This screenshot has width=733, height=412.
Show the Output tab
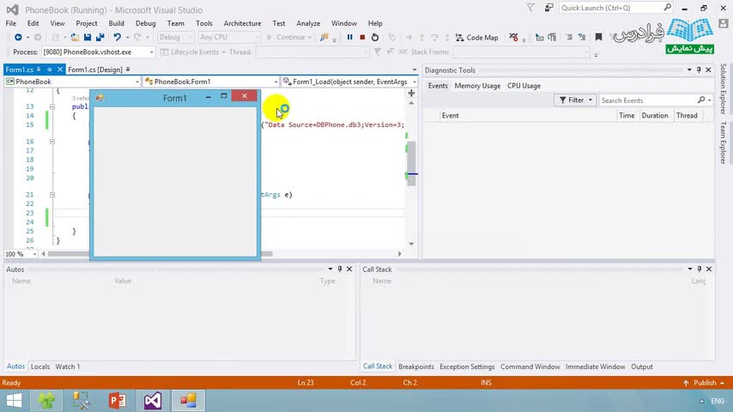tap(642, 367)
